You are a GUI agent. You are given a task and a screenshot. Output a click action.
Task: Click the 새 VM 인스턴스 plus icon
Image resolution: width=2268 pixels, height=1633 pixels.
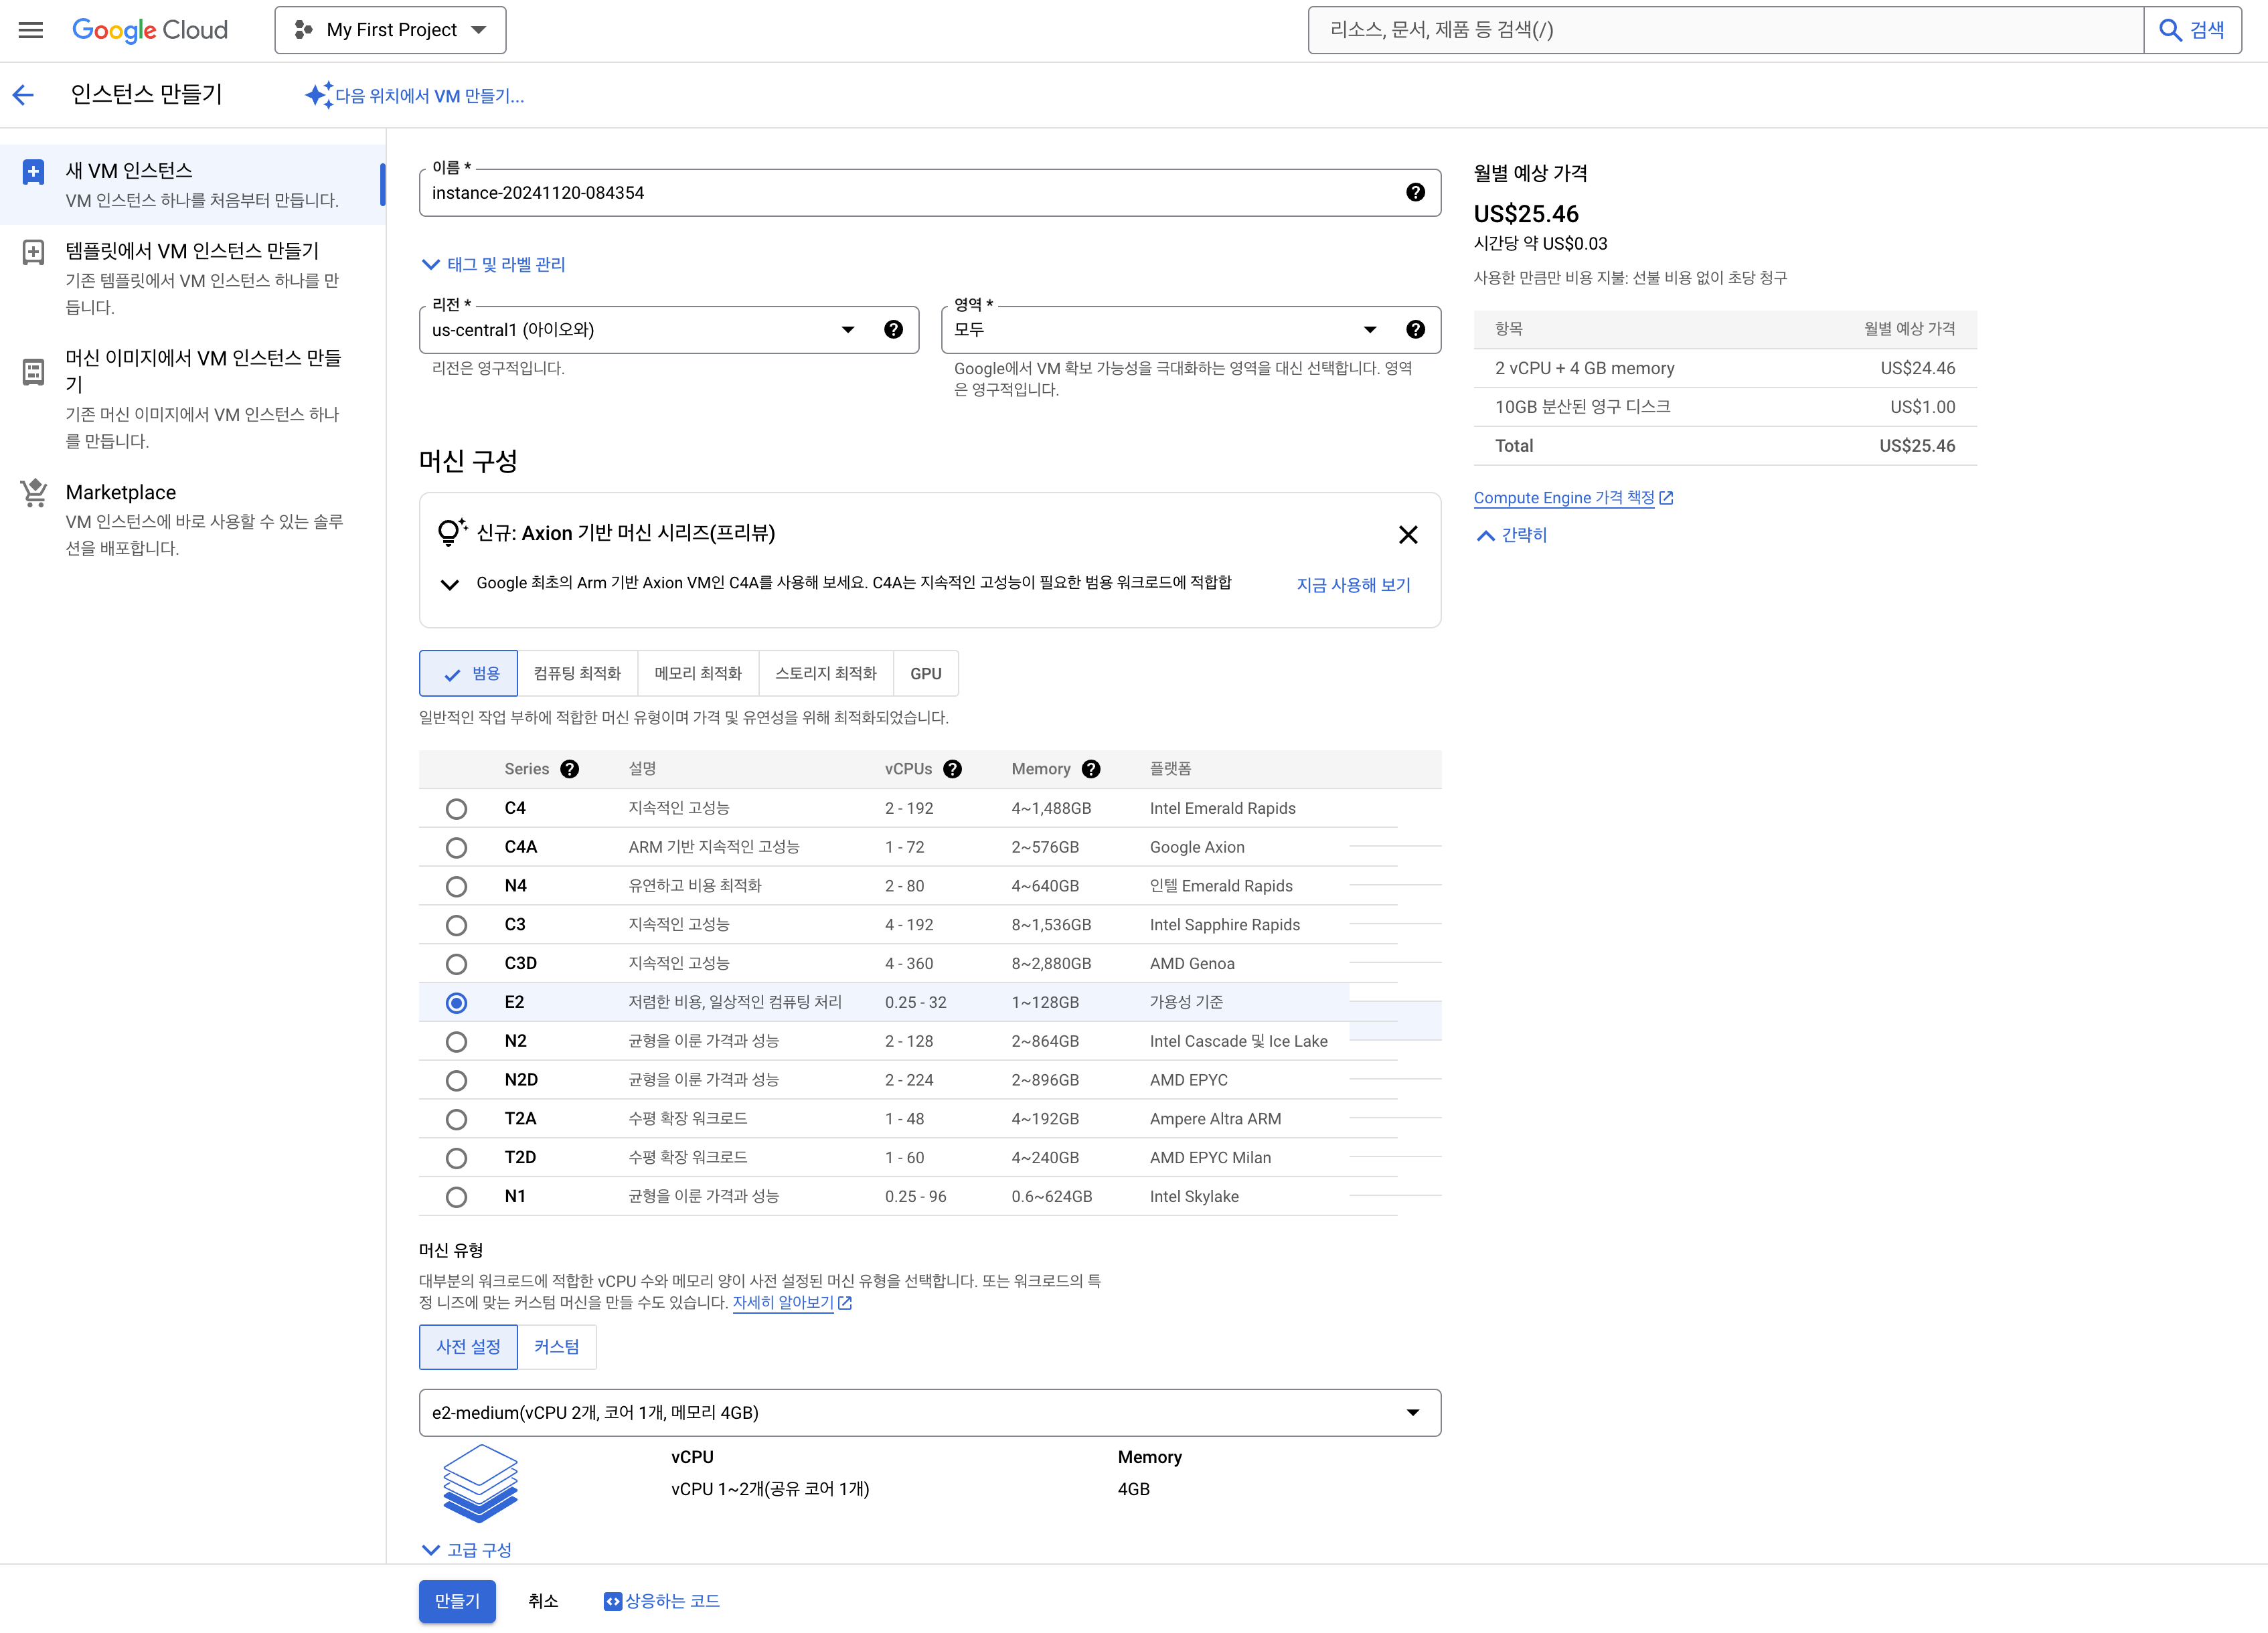33,172
